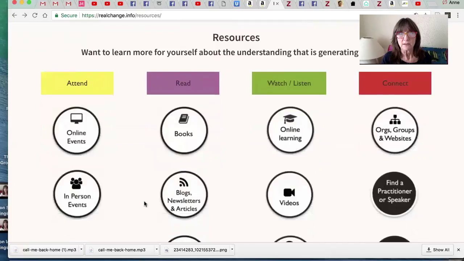
Task: Click the purple Read category button
Action: (x=183, y=83)
